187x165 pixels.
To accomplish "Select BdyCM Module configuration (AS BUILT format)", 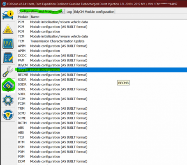I will coord(102,65).
